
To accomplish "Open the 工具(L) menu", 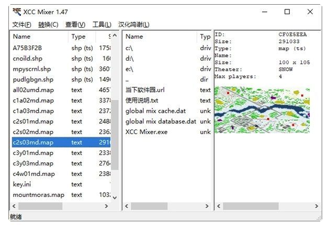I will point(102,25).
